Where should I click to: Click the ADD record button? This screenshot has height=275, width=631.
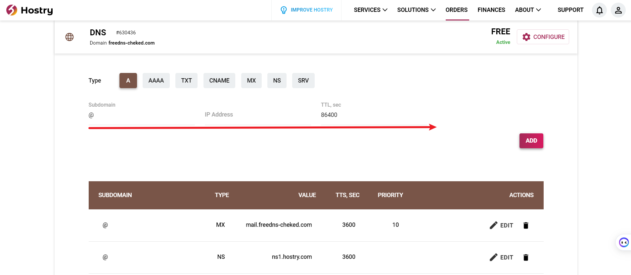(x=531, y=141)
